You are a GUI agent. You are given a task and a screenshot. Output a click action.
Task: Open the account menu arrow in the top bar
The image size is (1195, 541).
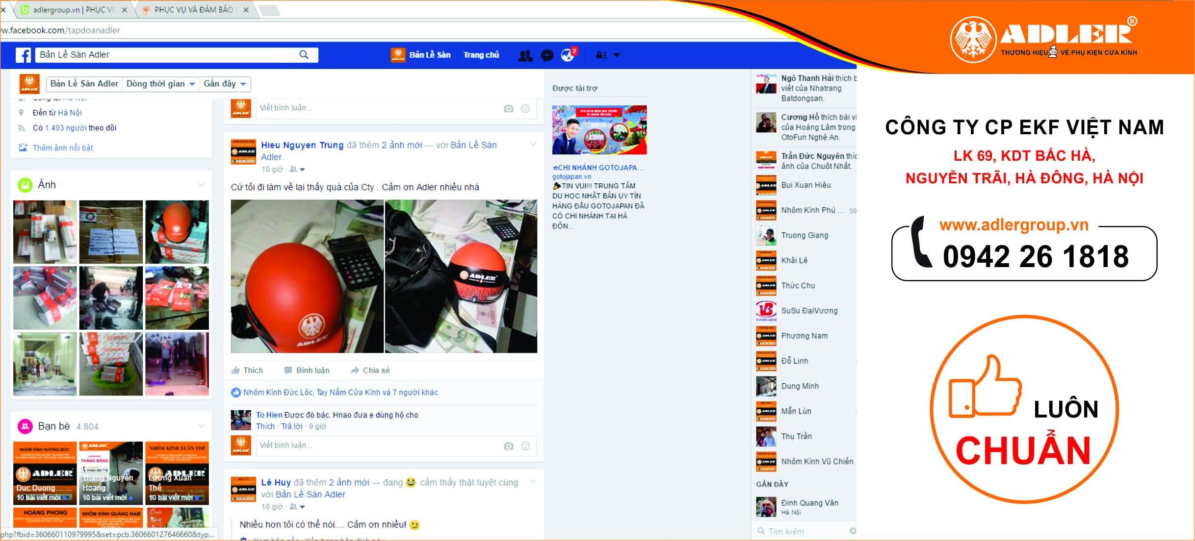[617, 55]
